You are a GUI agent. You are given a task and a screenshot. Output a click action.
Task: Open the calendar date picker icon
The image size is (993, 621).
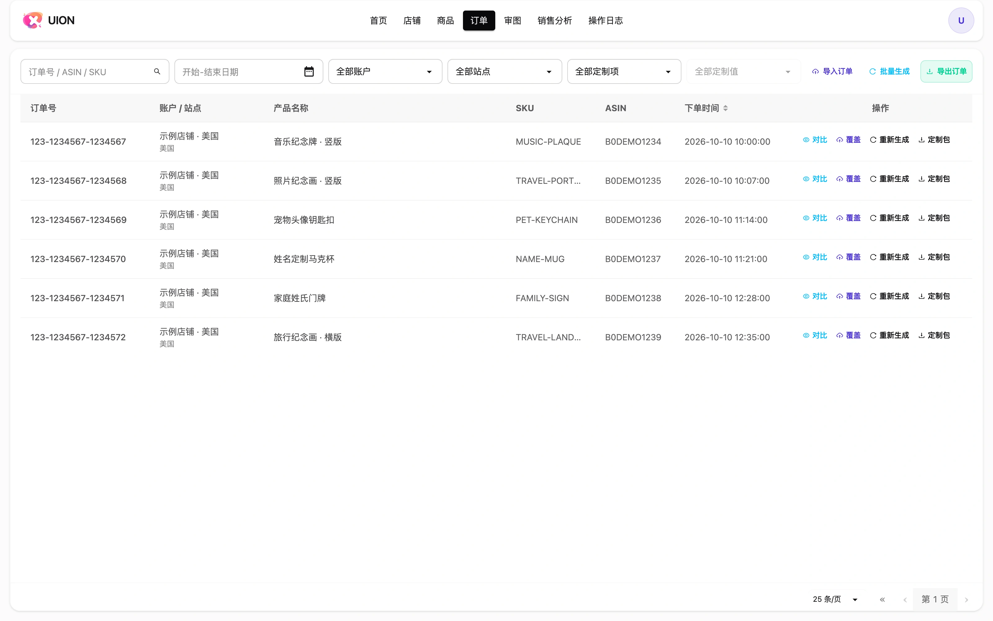[x=309, y=71]
